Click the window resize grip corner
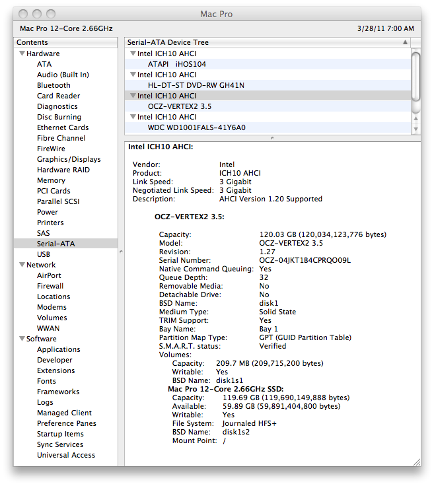Image resolution: width=434 pixels, height=486 pixels. tap(417, 462)
